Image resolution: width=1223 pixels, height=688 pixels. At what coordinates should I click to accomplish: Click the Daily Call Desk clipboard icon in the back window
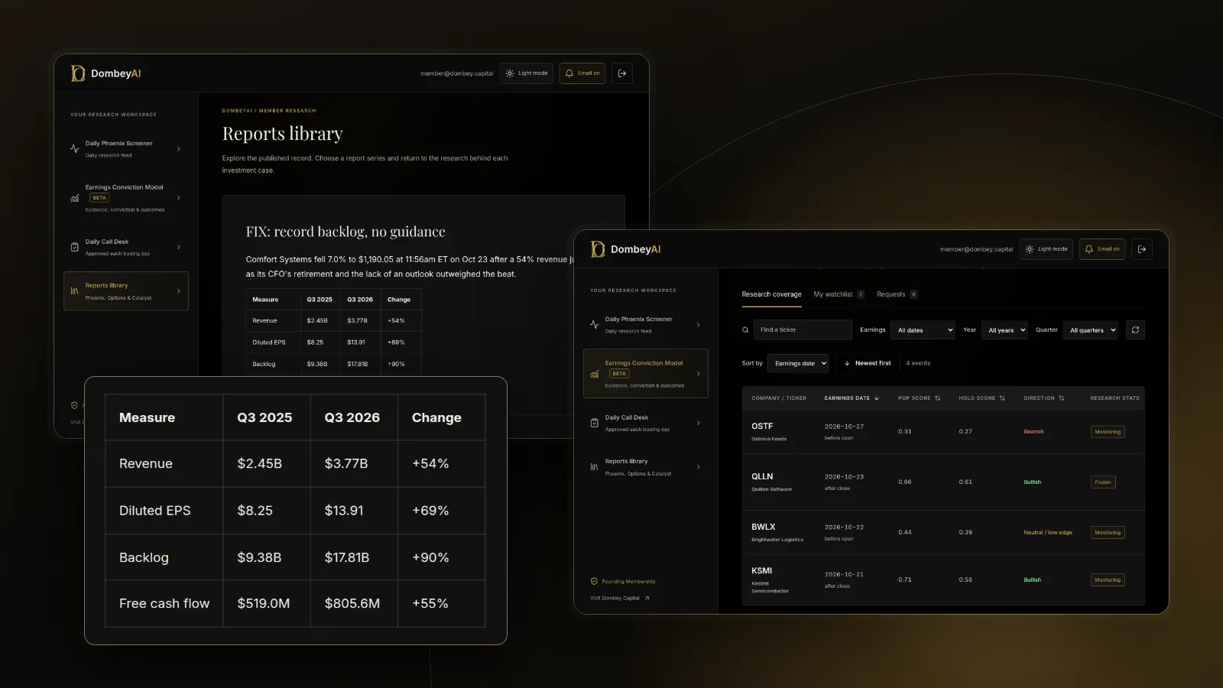[x=75, y=247]
